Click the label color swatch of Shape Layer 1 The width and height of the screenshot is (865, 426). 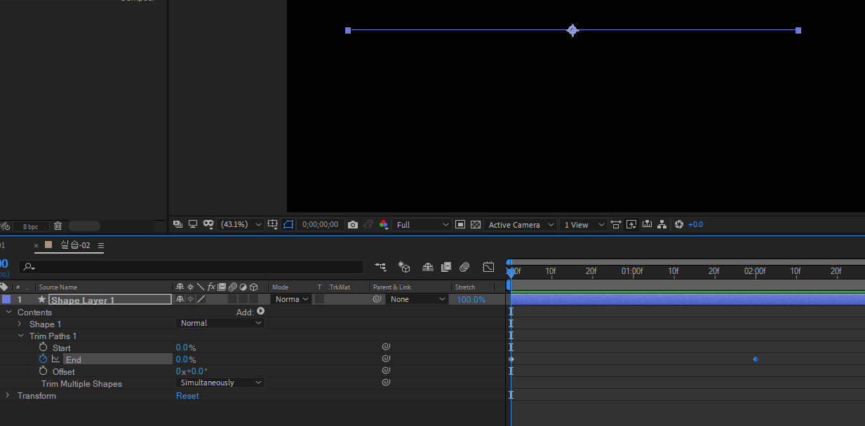point(6,299)
